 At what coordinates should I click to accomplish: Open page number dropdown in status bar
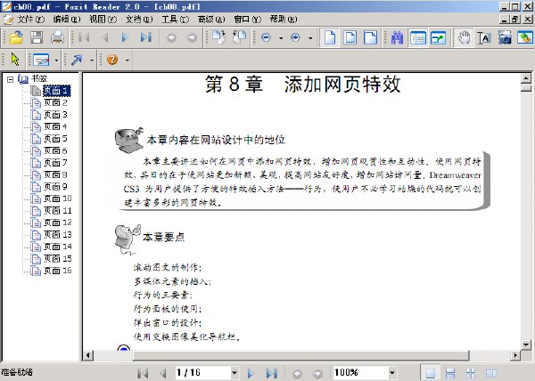point(234,373)
